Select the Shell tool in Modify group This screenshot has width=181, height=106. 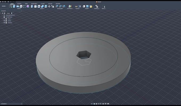coord(39,6)
